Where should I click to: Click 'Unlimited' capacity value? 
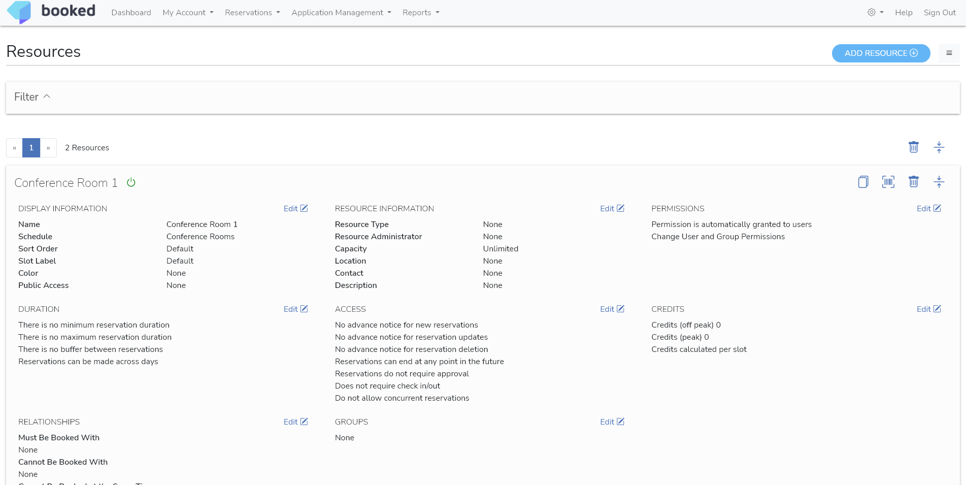(501, 249)
